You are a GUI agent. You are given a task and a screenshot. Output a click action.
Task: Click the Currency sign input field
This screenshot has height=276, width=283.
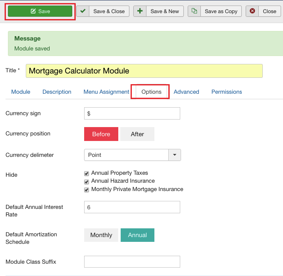[132, 114]
